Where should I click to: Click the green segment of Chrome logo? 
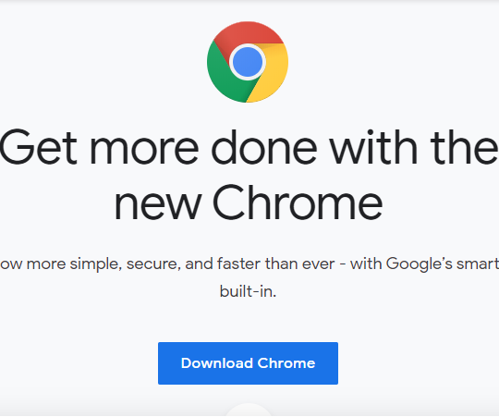[x=223, y=78]
